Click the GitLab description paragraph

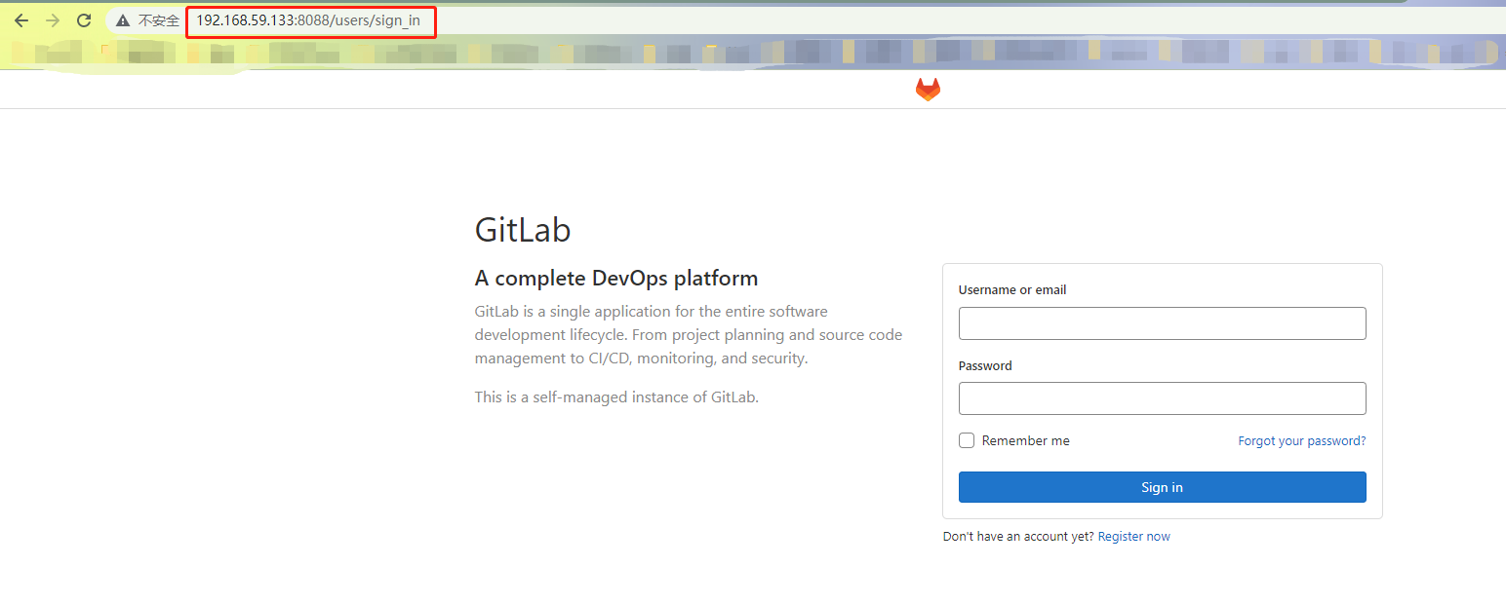688,335
